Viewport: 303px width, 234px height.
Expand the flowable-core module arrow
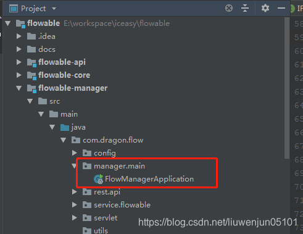point(19,75)
